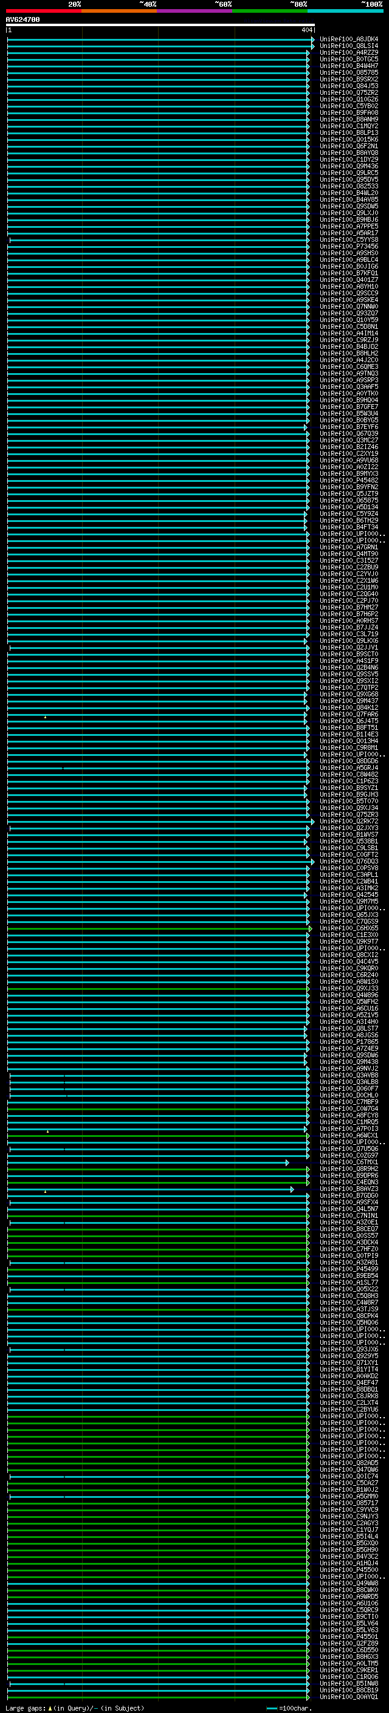The image size is (389, 1713).
Task: Click the arrowhead ending the C6TMX1 alignment bar
Action: (287, 1163)
